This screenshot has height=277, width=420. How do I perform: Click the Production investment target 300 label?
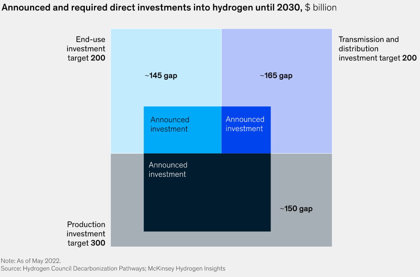pos(86,233)
